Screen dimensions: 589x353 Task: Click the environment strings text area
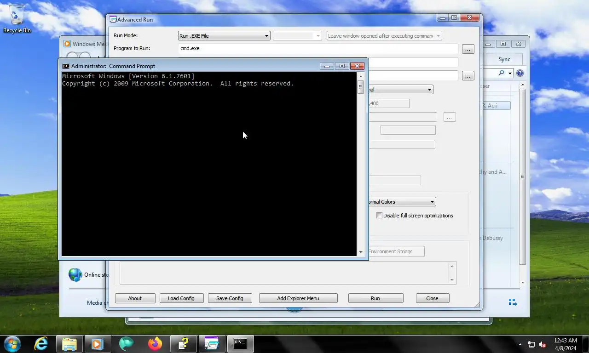[x=284, y=273]
